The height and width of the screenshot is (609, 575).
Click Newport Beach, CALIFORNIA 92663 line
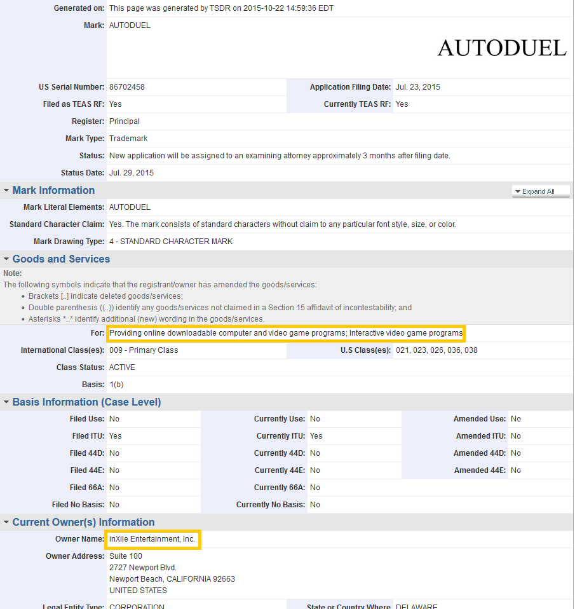(x=172, y=578)
